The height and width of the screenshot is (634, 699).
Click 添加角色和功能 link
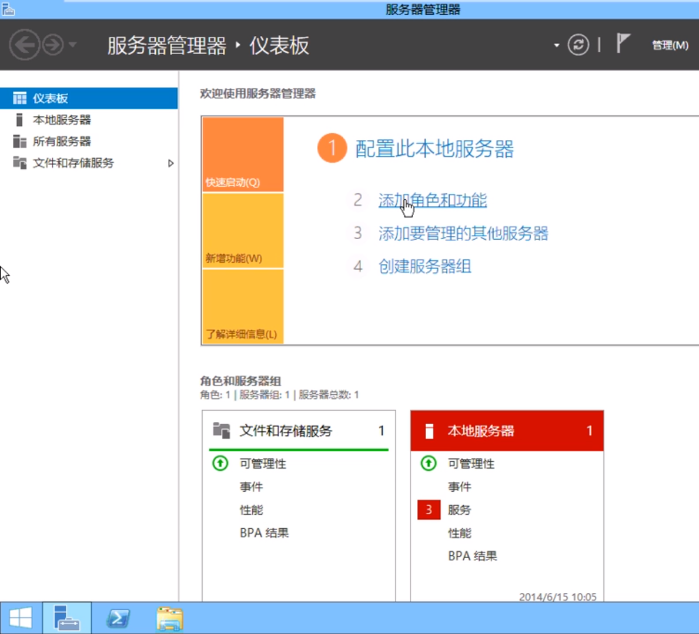click(x=433, y=200)
